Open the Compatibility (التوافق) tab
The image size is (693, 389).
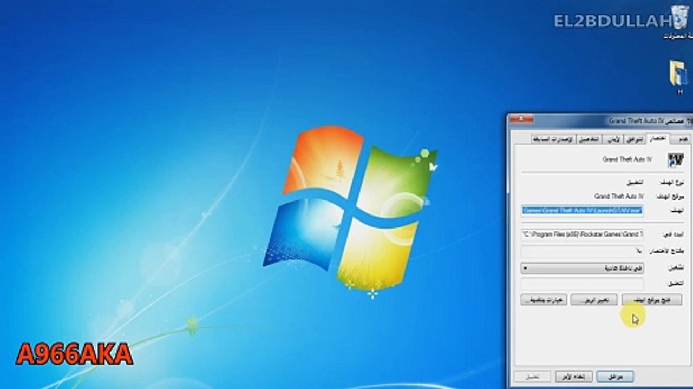click(x=635, y=139)
